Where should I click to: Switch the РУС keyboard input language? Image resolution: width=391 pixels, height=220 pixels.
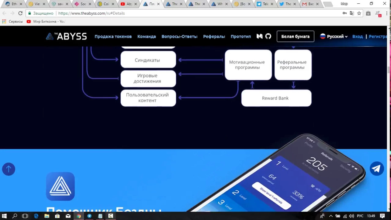pos(360,216)
